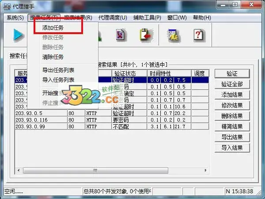Open the 帮助(H) menu

click(202, 18)
